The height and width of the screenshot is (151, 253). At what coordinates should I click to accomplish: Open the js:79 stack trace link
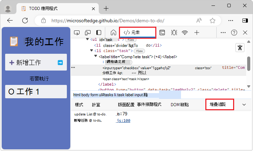(x=122, y=114)
